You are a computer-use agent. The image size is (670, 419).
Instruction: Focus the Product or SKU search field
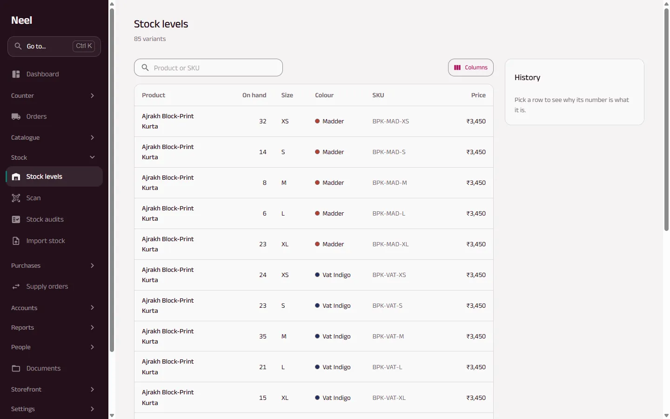208,68
